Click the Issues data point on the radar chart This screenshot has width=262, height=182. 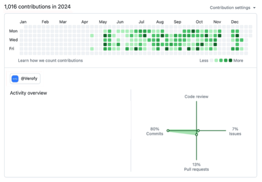click(x=199, y=130)
